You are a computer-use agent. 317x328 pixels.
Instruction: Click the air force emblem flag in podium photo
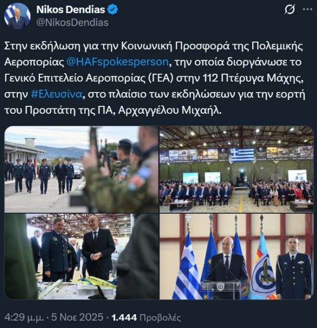tap(264, 268)
